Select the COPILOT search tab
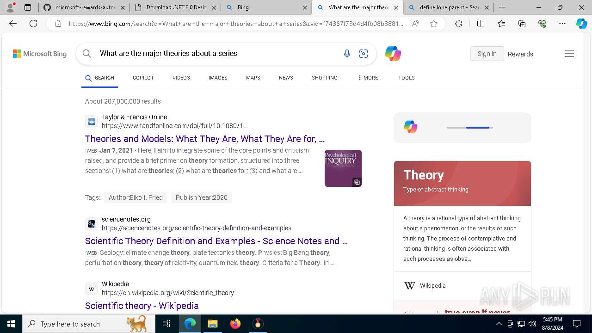Viewport: 592px width, 333px height. pos(143,78)
